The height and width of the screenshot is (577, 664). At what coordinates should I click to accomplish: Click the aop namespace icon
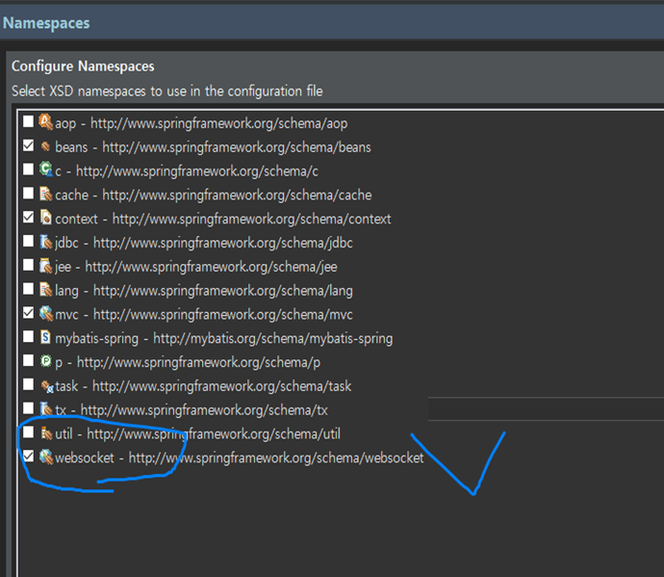46,122
